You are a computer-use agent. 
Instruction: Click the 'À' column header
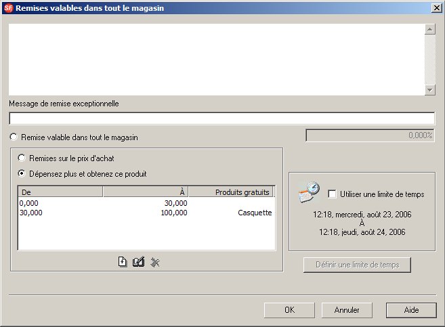(x=145, y=192)
